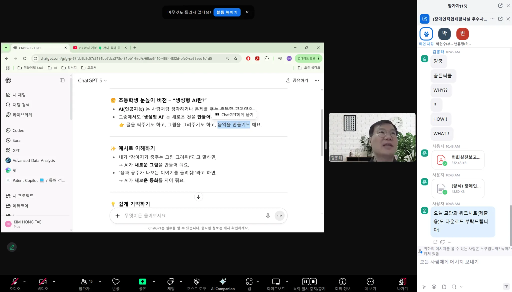The image size is (512, 292).
Task: Open the Whiteboards icon
Action: 276,282
